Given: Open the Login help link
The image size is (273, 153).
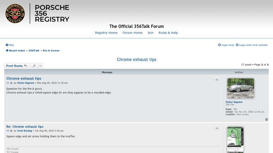Looking at the screenshot, I should tap(227, 45).
